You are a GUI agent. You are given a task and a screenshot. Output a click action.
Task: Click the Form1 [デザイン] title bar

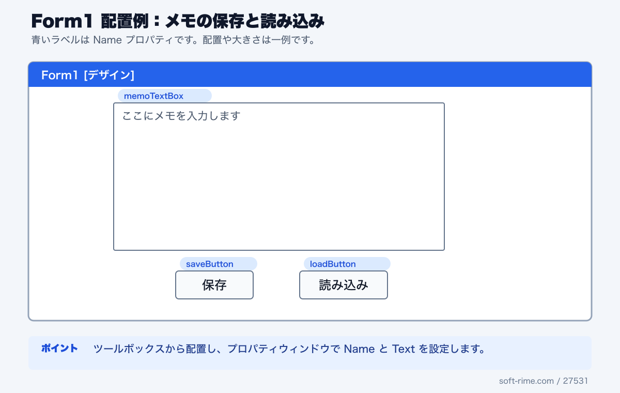310,75
